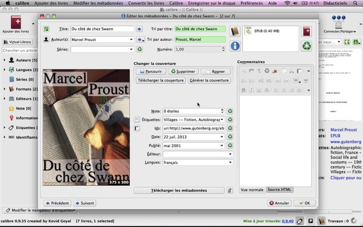The width and height of the screenshot is (363, 227).
Task: Open the Séries combo box dropdown
Action: pos(131,49)
